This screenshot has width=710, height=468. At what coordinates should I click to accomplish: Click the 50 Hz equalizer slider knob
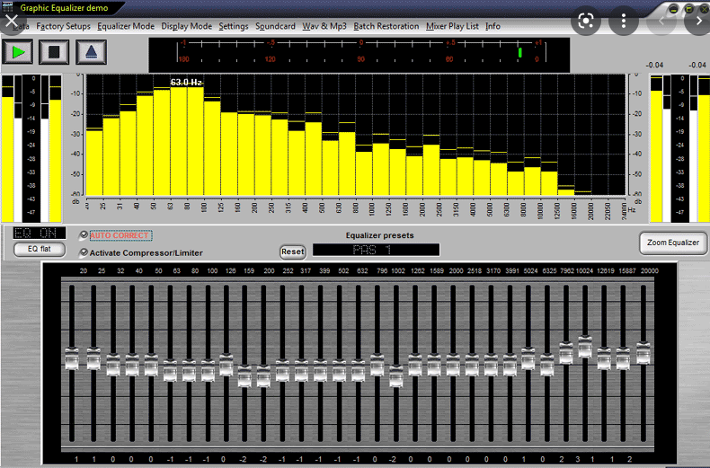pos(151,365)
